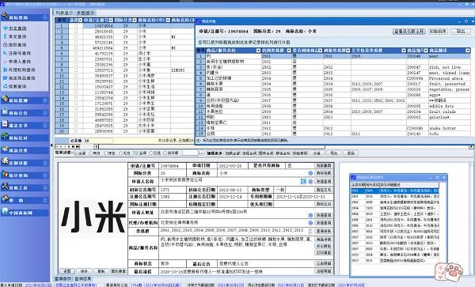Open 申请/注册号 column filter dropdown
This screenshot has width=475, height=287.
coord(111,21)
